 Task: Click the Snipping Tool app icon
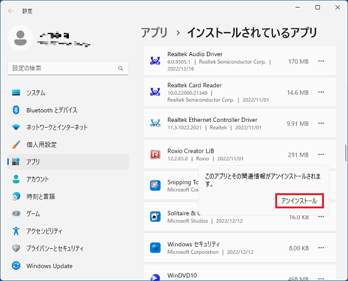pyautogui.click(x=155, y=186)
